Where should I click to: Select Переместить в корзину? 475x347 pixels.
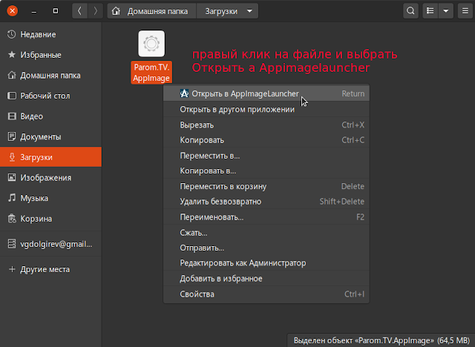(x=266, y=186)
